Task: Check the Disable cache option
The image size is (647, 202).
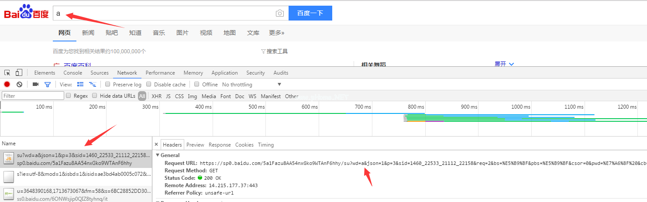Action: coord(149,84)
